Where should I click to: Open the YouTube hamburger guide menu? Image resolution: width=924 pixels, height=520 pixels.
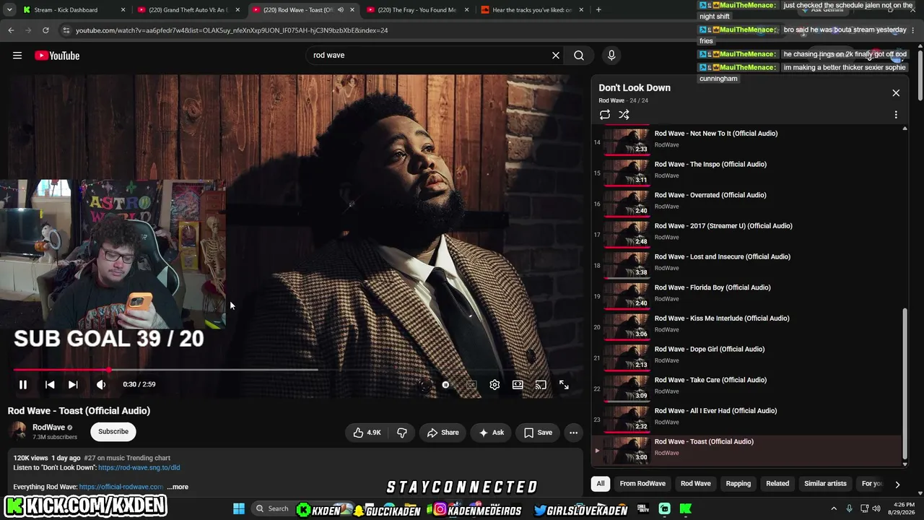pos(17,56)
